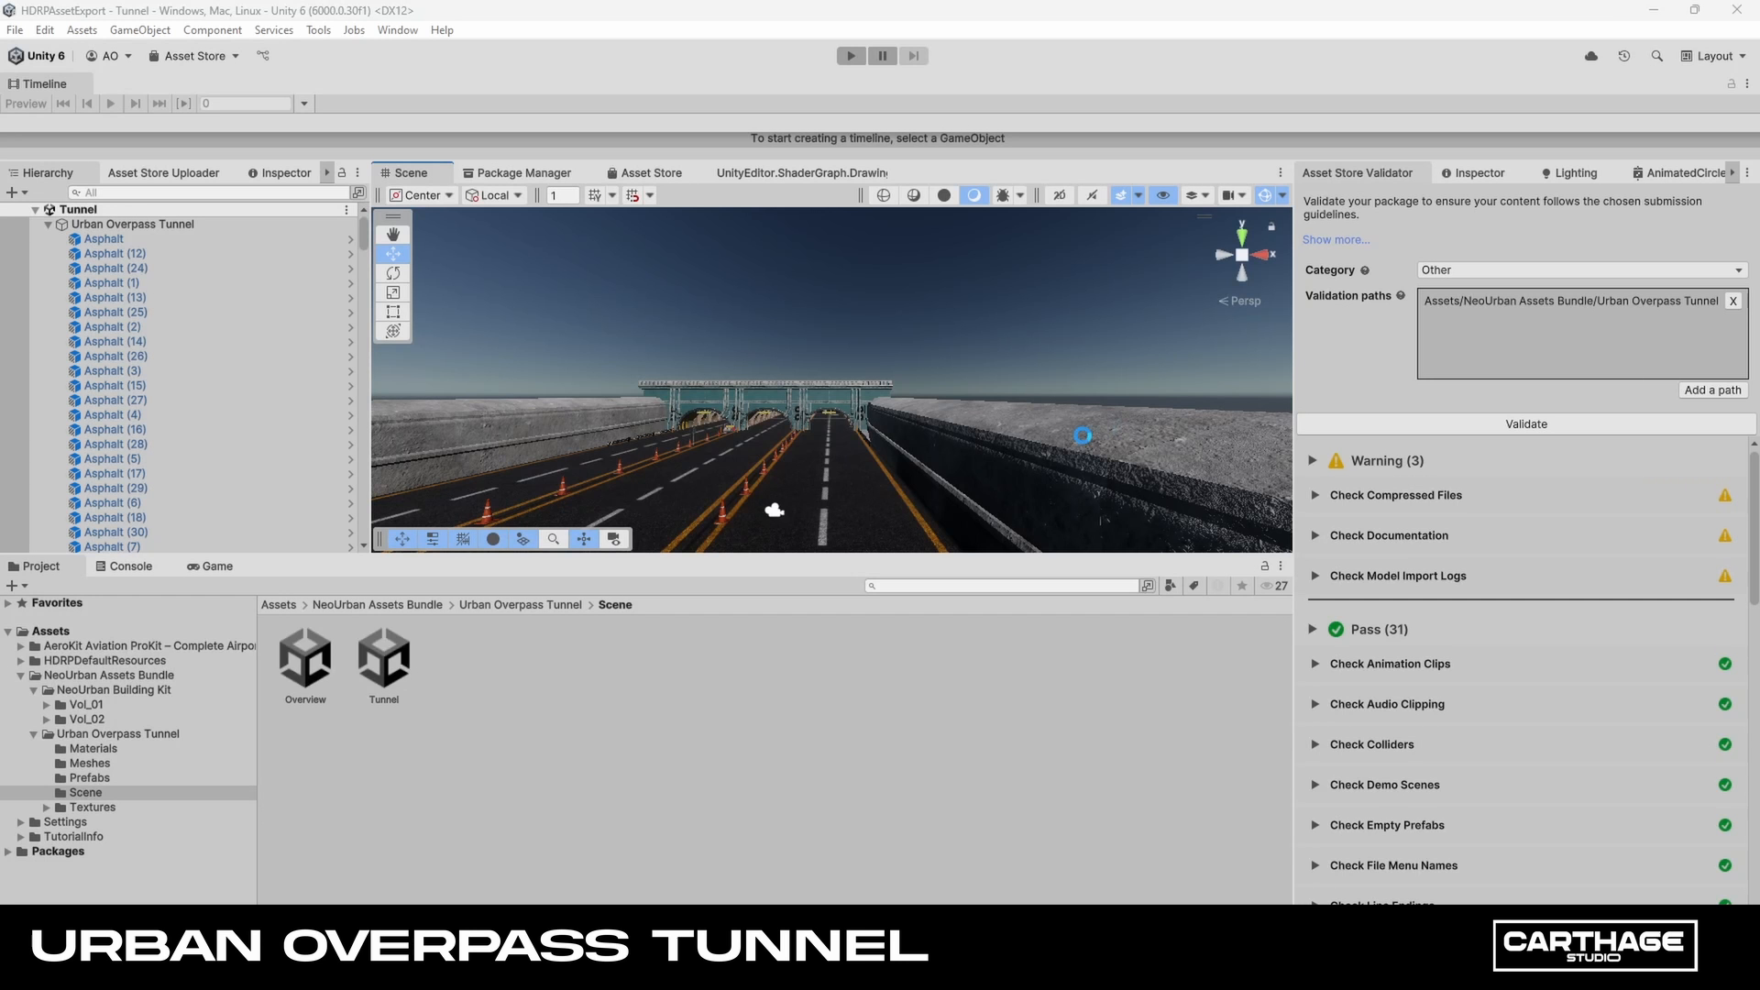Click the Scene orientation gizmo lock
This screenshot has height=990, width=1760.
1271,226
